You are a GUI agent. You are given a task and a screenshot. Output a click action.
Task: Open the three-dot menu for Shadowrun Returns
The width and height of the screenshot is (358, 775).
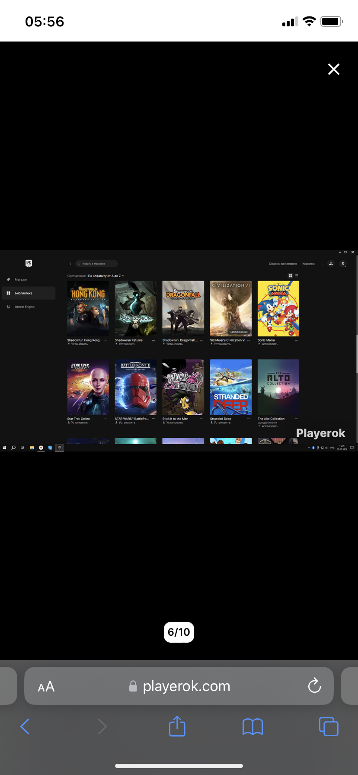(153, 340)
